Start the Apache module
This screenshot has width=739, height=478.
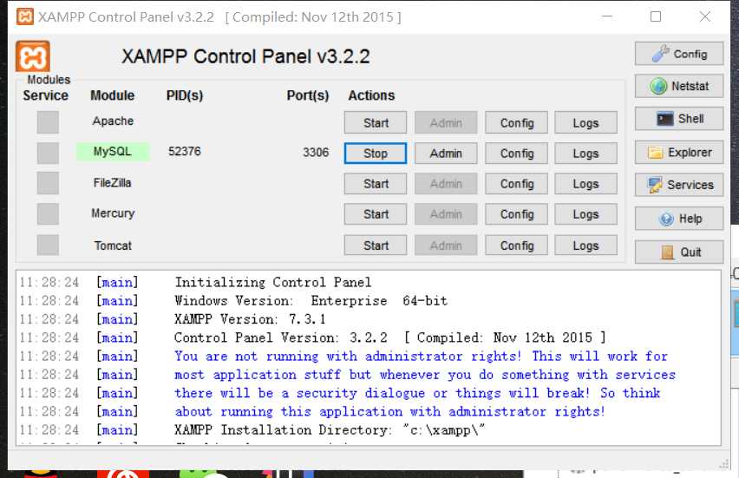376,123
